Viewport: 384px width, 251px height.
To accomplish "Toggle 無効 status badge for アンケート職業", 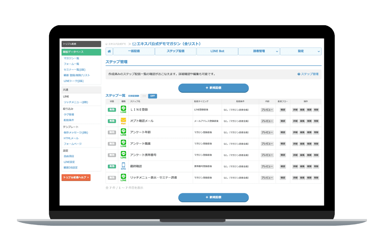I will [x=112, y=144].
